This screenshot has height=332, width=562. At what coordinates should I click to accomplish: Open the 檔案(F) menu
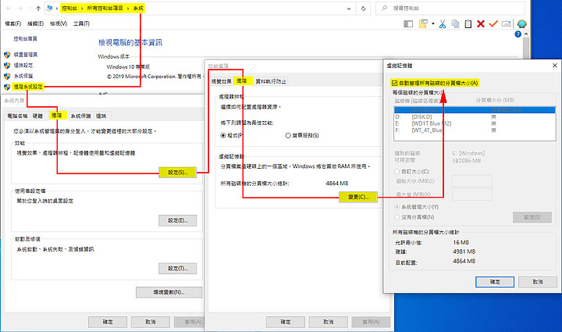[13, 23]
